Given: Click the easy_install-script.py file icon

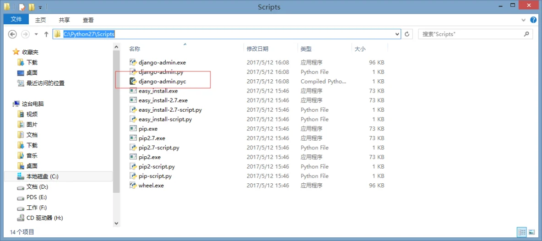Looking at the screenshot, I should click(133, 119).
